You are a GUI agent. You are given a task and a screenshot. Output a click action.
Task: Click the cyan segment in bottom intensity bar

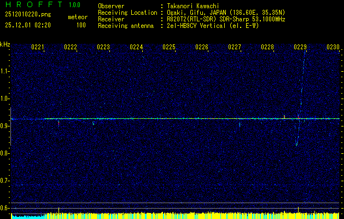click(27, 216)
